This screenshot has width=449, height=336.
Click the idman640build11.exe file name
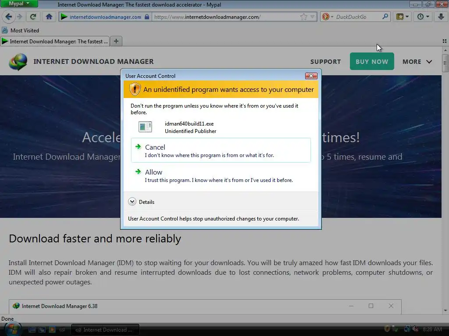click(x=189, y=124)
